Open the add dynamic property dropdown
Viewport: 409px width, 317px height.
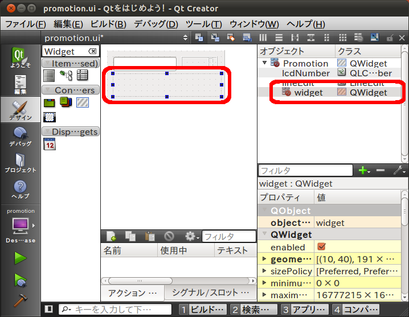pyautogui.click(x=363, y=170)
